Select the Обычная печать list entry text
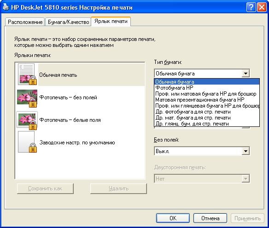The image size is (269, 228). pos(58,75)
